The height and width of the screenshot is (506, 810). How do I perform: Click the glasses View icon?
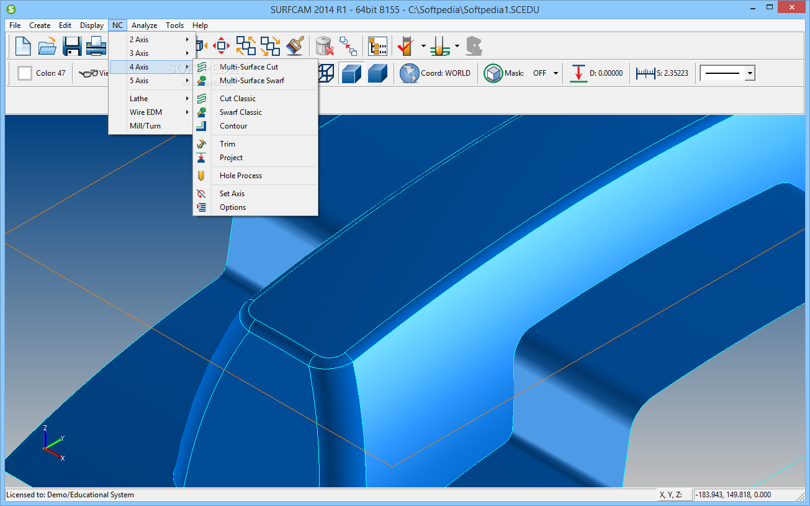coord(88,73)
